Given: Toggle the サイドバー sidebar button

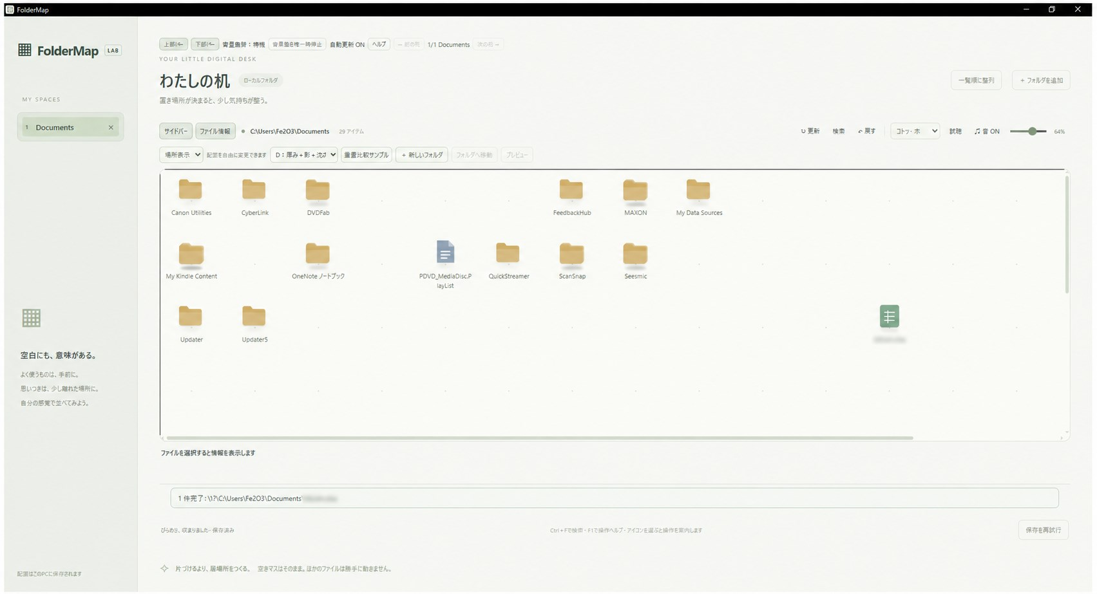Looking at the screenshot, I should click(x=175, y=131).
